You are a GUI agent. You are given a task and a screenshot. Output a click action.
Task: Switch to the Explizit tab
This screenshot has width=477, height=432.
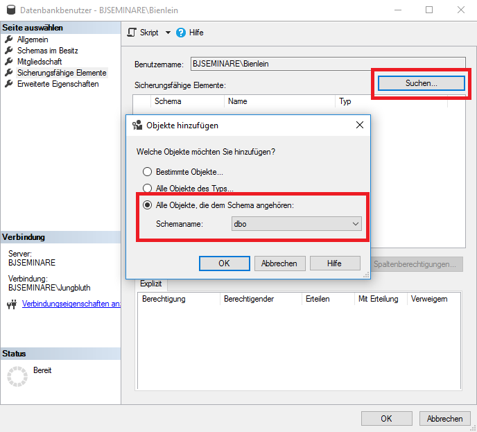click(150, 284)
